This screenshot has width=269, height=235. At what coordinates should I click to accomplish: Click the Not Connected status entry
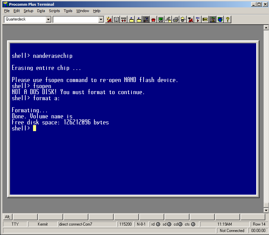pyautogui.click(x=232, y=231)
